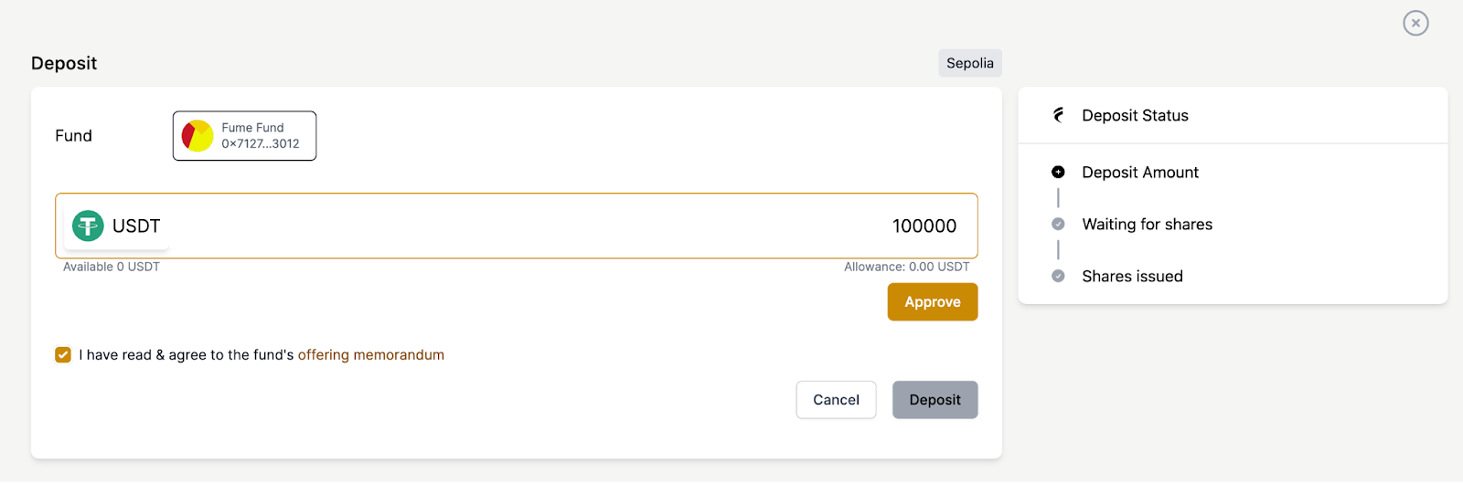Image resolution: width=1463 pixels, height=483 pixels.
Task: Click the Fume Fund red-yellow logo
Action: tap(198, 136)
